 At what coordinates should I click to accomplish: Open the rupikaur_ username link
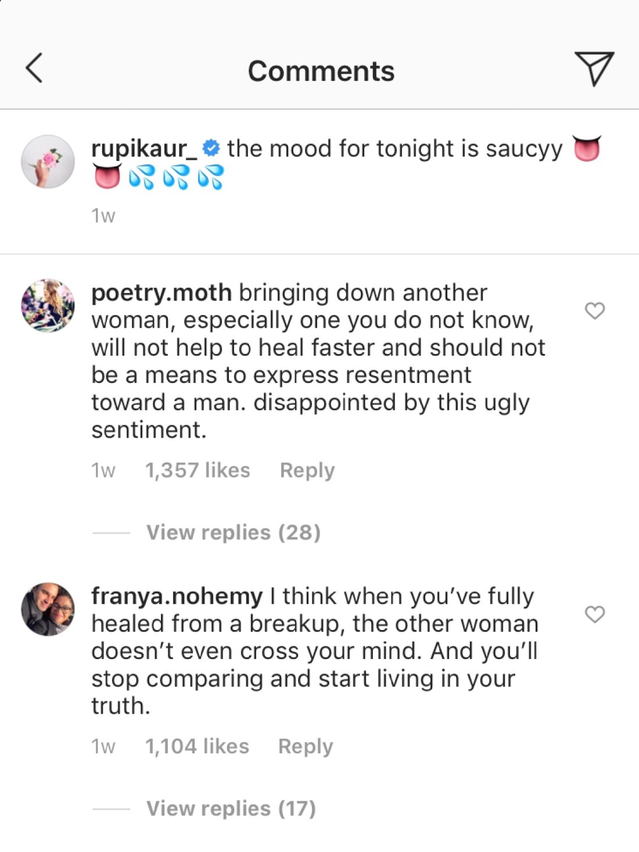coord(144,149)
